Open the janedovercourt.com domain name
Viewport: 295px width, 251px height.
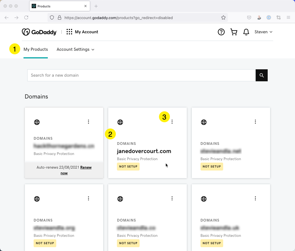tap(144, 151)
